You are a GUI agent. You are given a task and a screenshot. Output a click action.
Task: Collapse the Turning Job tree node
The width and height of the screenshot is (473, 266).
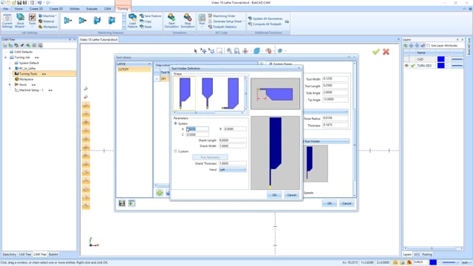(x=5, y=58)
